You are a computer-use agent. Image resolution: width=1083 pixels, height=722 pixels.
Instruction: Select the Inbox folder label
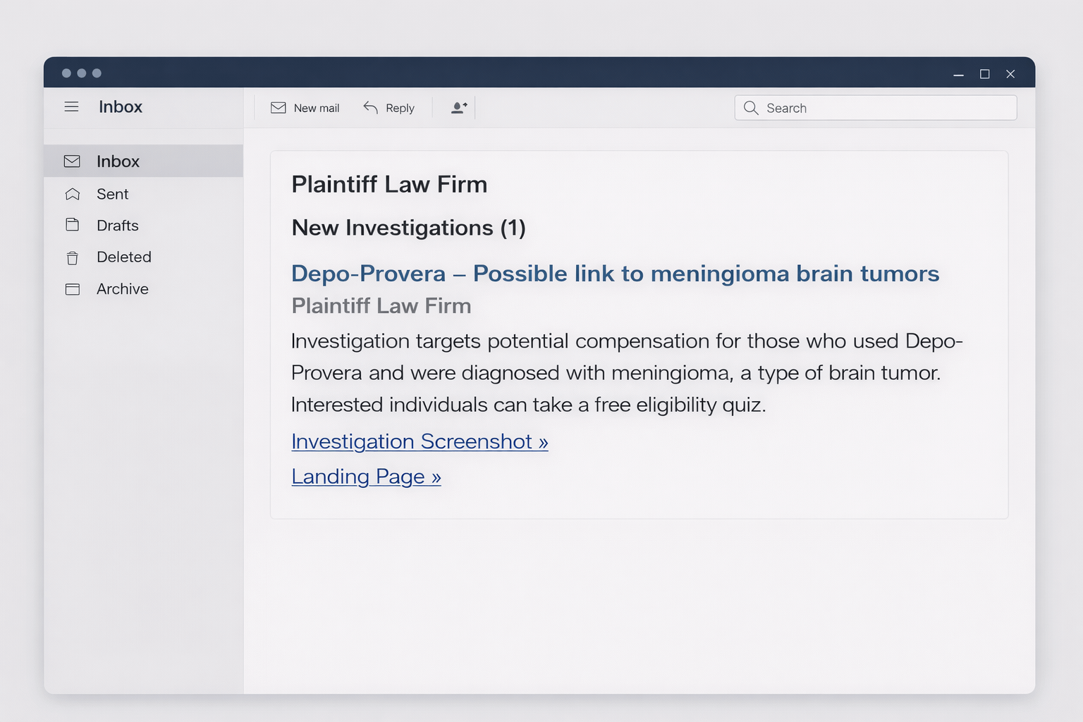click(118, 161)
